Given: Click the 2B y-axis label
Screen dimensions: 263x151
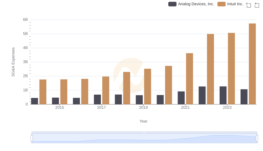Looking at the screenshot, I should coord(25,76).
